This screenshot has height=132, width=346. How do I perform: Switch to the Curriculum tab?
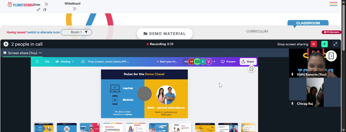coord(257,31)
